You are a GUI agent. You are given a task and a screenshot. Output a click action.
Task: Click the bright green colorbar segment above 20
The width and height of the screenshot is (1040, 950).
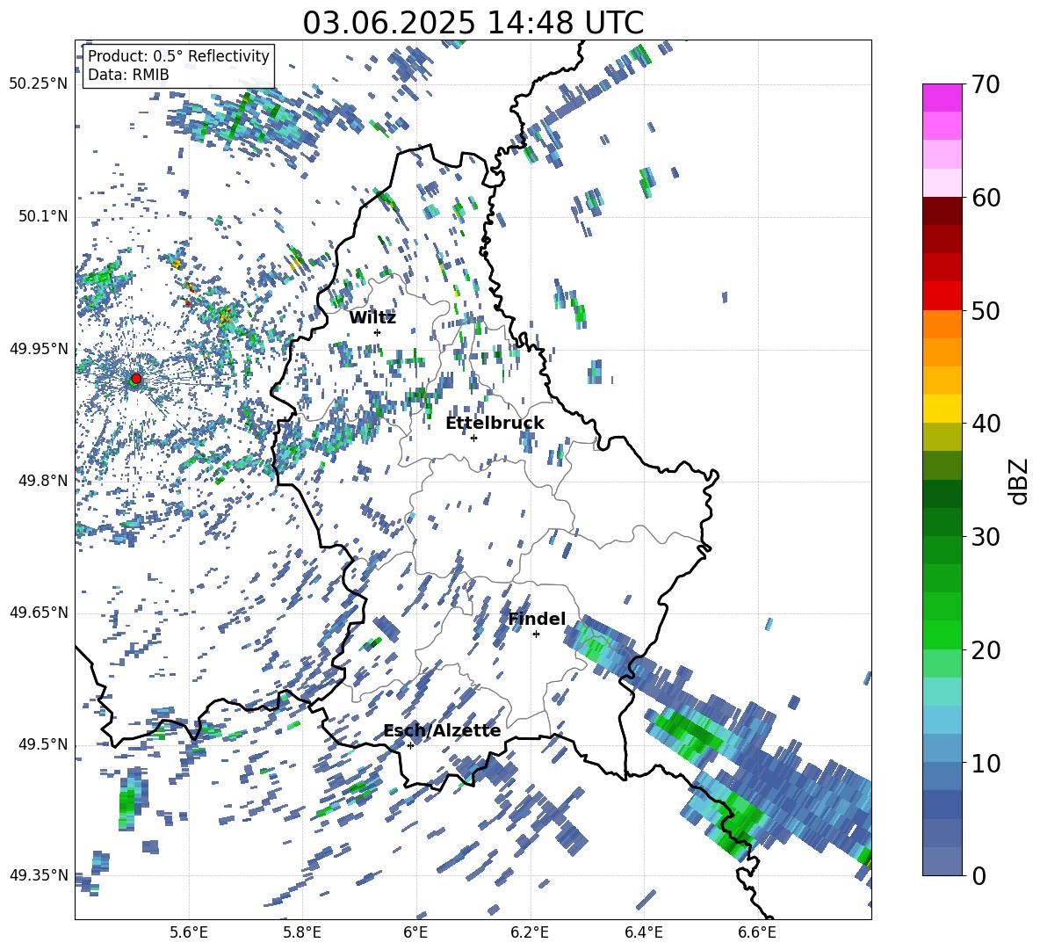pos(942,635)
